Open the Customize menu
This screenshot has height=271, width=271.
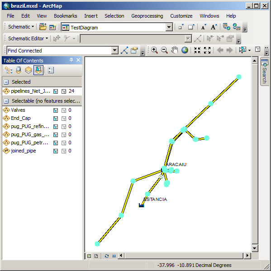(x=181, y=16)
